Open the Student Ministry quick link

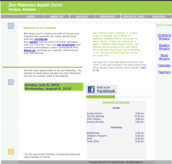(164, 47)
